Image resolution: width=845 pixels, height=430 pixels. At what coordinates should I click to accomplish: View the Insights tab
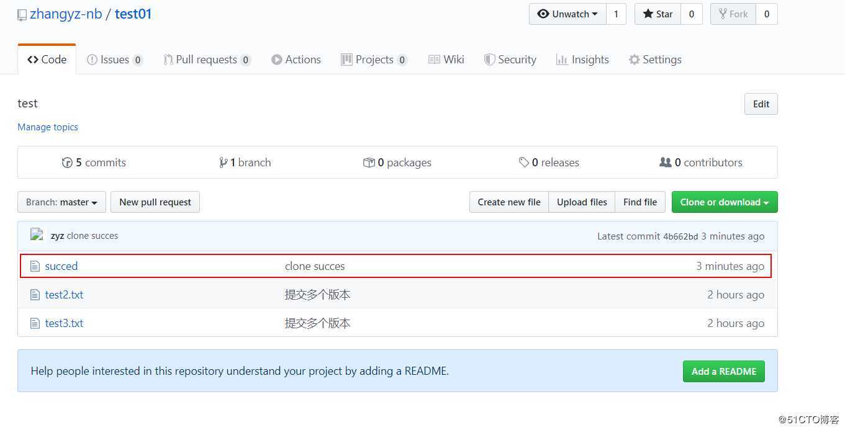(x=582, y=60)
